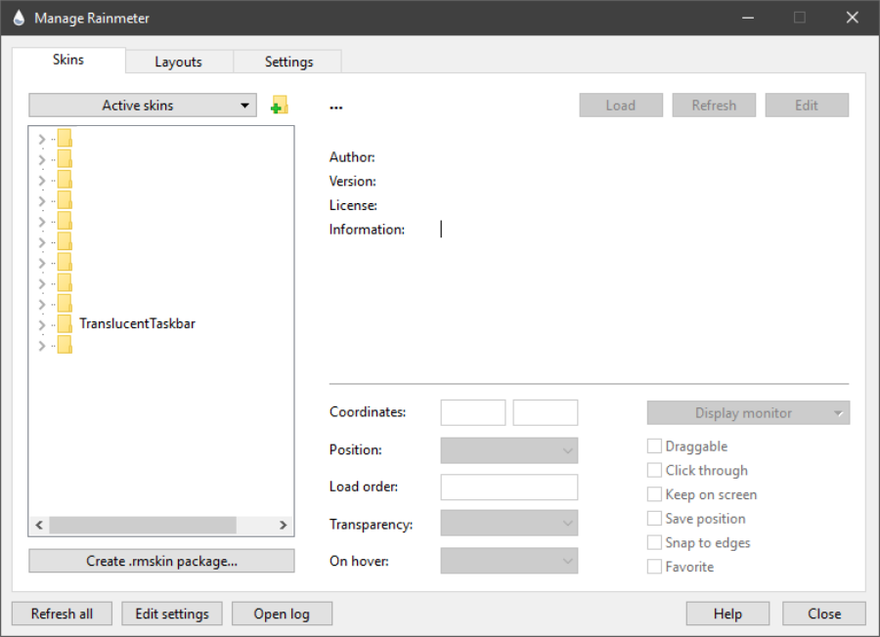Open the Settings tab
Viewport: 880px width, 637px height.
(288, 62)
